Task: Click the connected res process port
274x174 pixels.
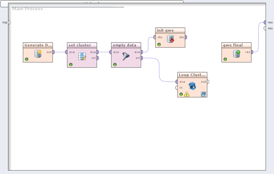Action: point(265,22)
